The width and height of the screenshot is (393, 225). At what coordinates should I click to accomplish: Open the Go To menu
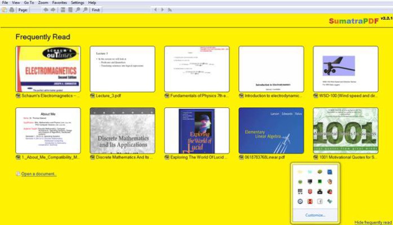pos(29,2)
